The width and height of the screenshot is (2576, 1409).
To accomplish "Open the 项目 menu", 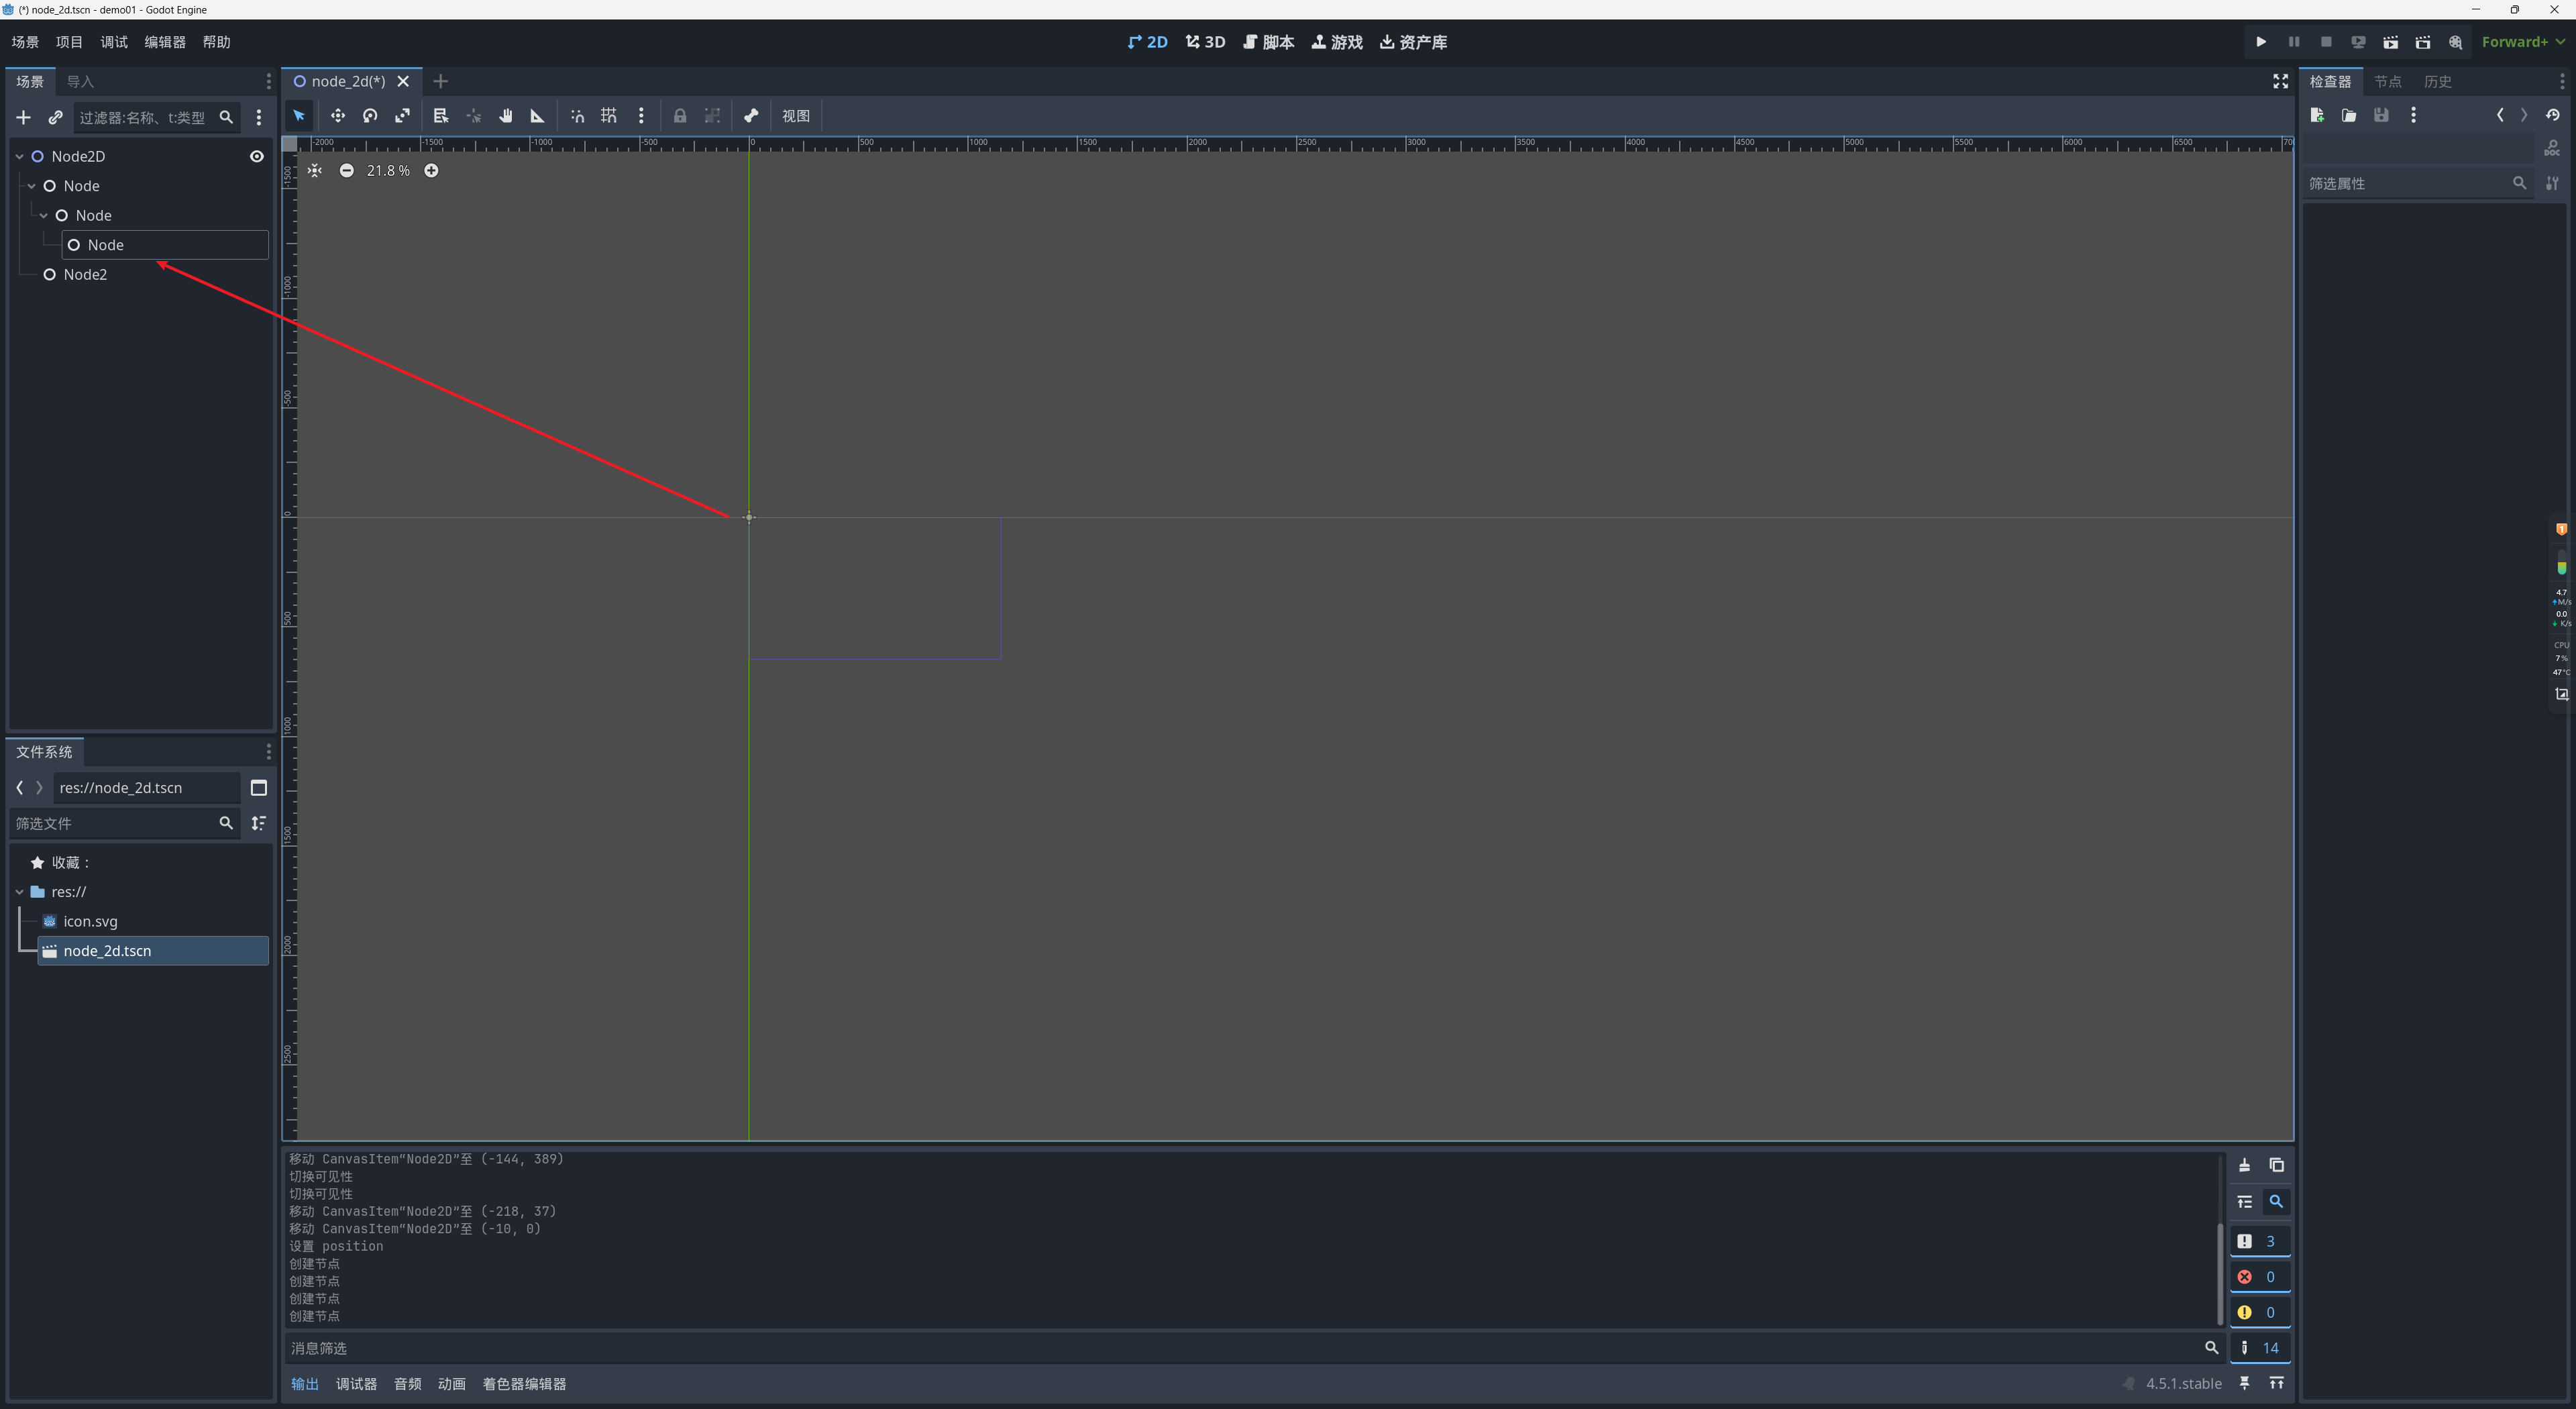I will (69, 42).
